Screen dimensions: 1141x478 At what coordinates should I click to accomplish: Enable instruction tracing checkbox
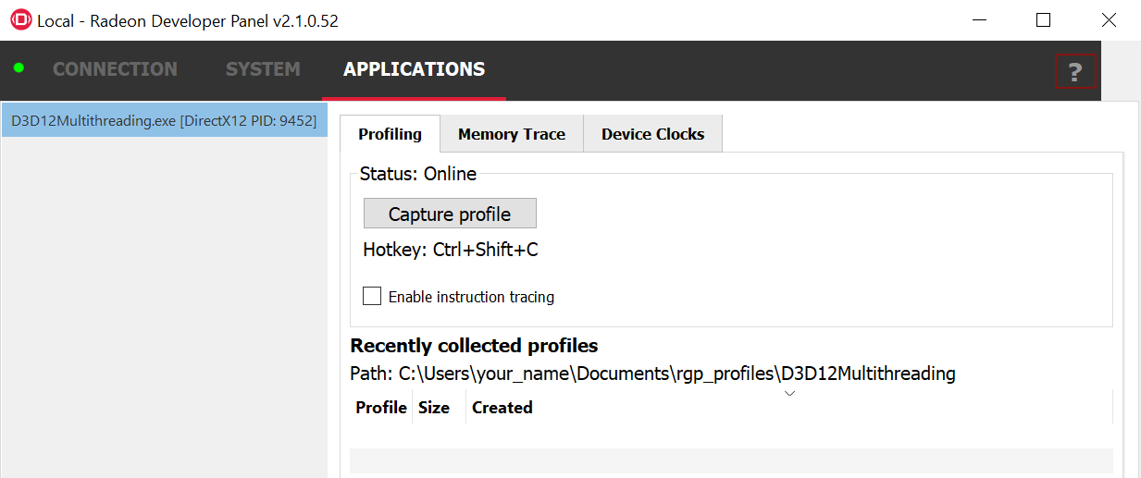tap(372, 296)
